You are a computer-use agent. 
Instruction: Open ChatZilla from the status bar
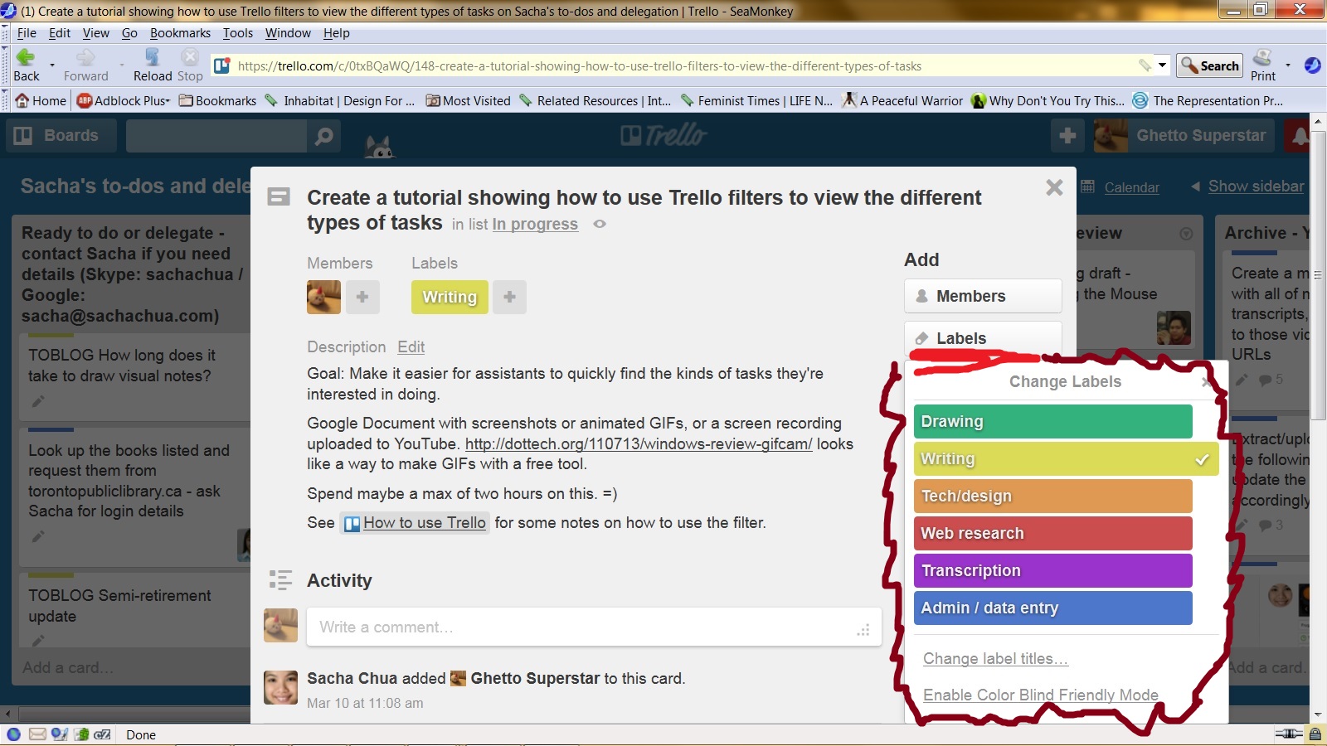(102, 734)
